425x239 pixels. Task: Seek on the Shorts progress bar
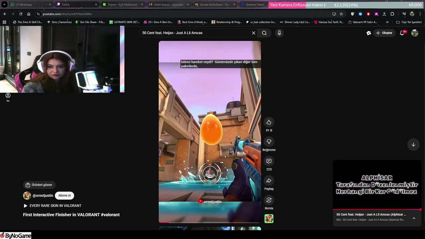coord(210,222)
